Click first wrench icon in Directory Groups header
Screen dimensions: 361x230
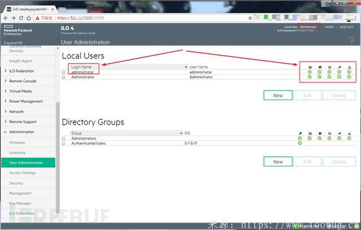[x=300, y=133]
